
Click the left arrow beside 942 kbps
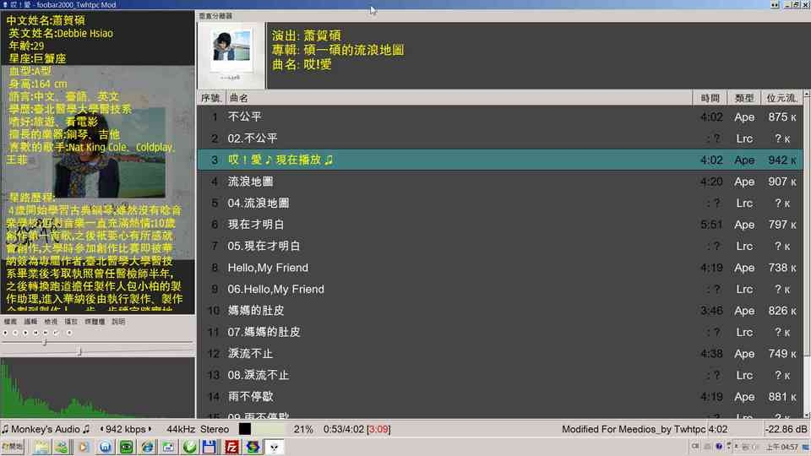coord(102,429)
